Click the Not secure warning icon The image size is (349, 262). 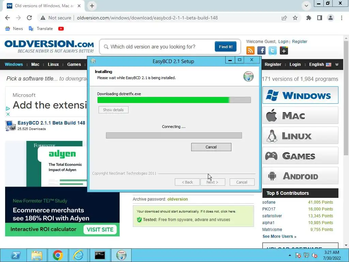43,18
